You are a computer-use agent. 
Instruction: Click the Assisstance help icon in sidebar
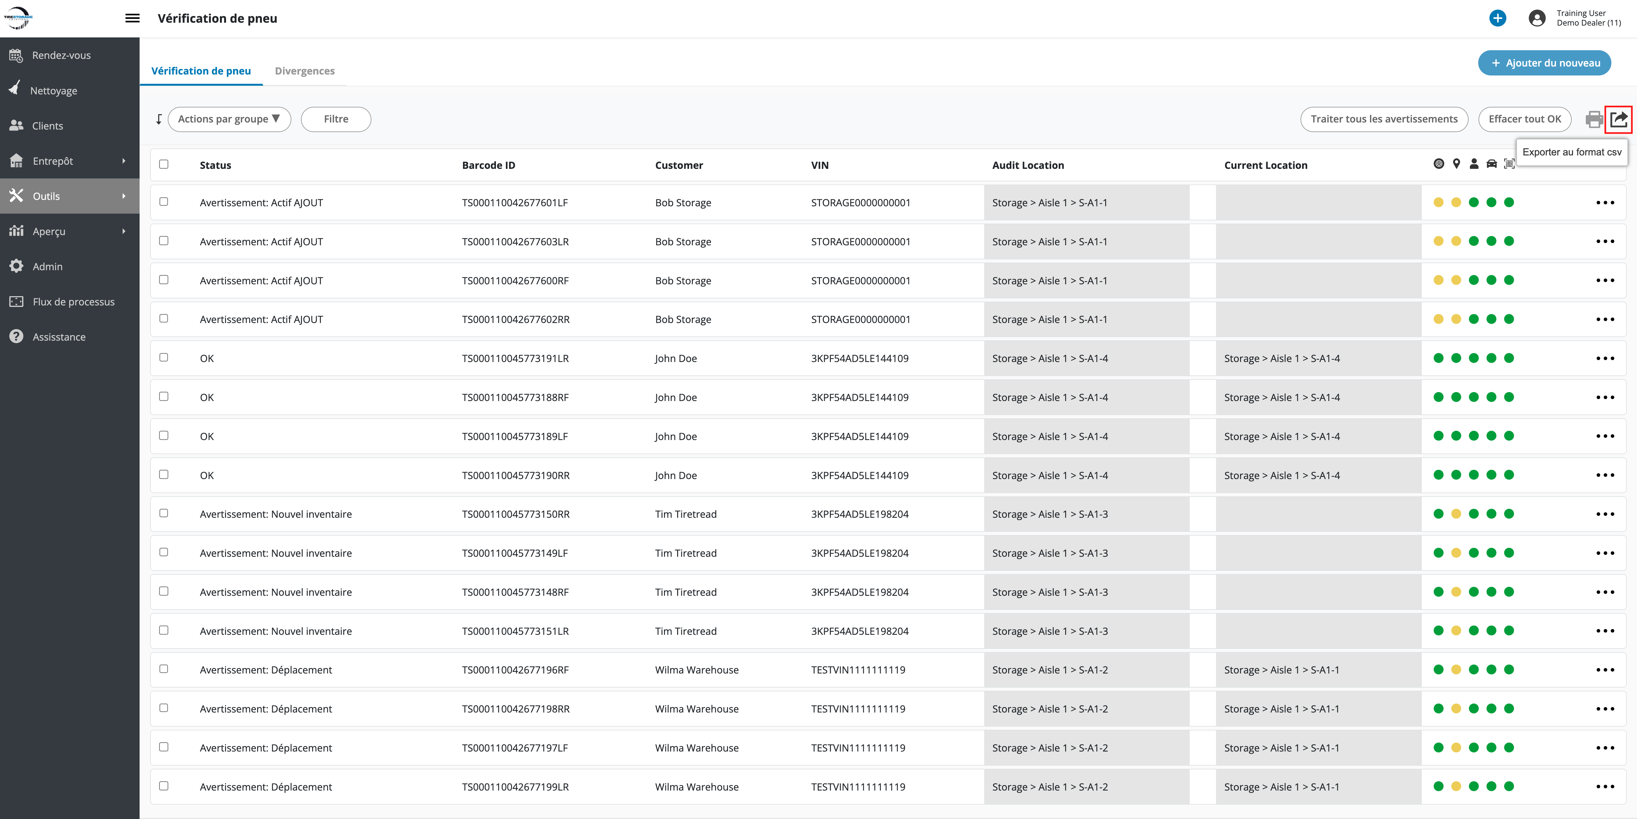17,336
